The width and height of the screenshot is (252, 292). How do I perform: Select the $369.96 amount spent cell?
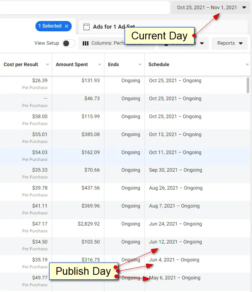coord(91,206)
